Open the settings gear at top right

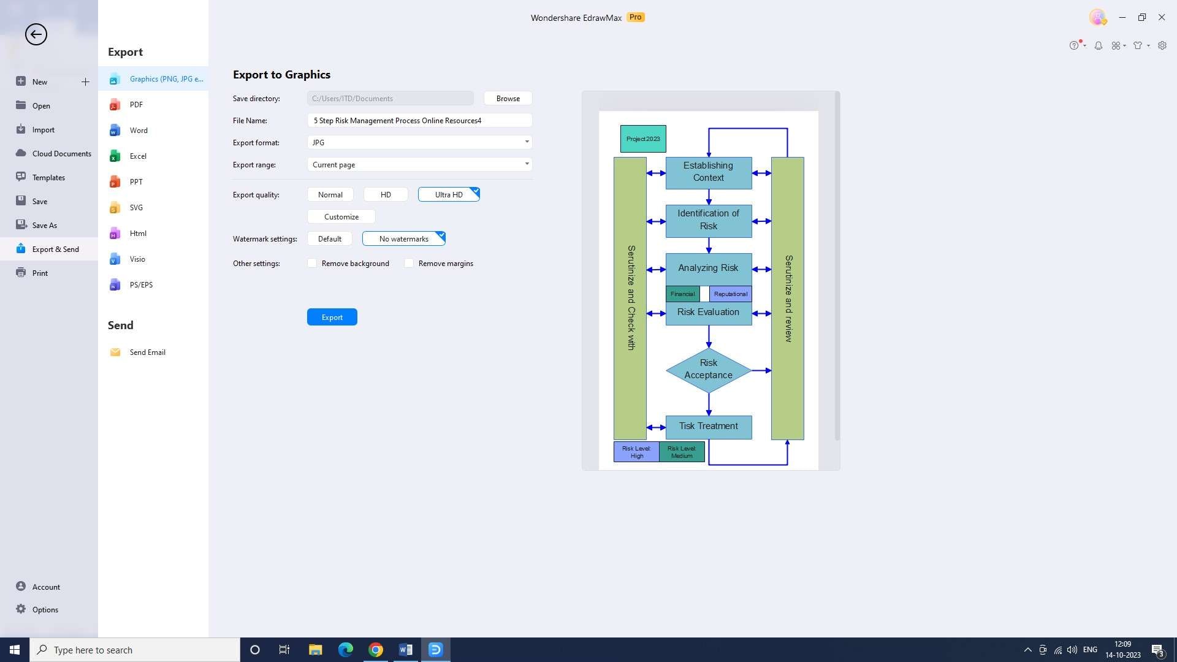coord(1162,45)
